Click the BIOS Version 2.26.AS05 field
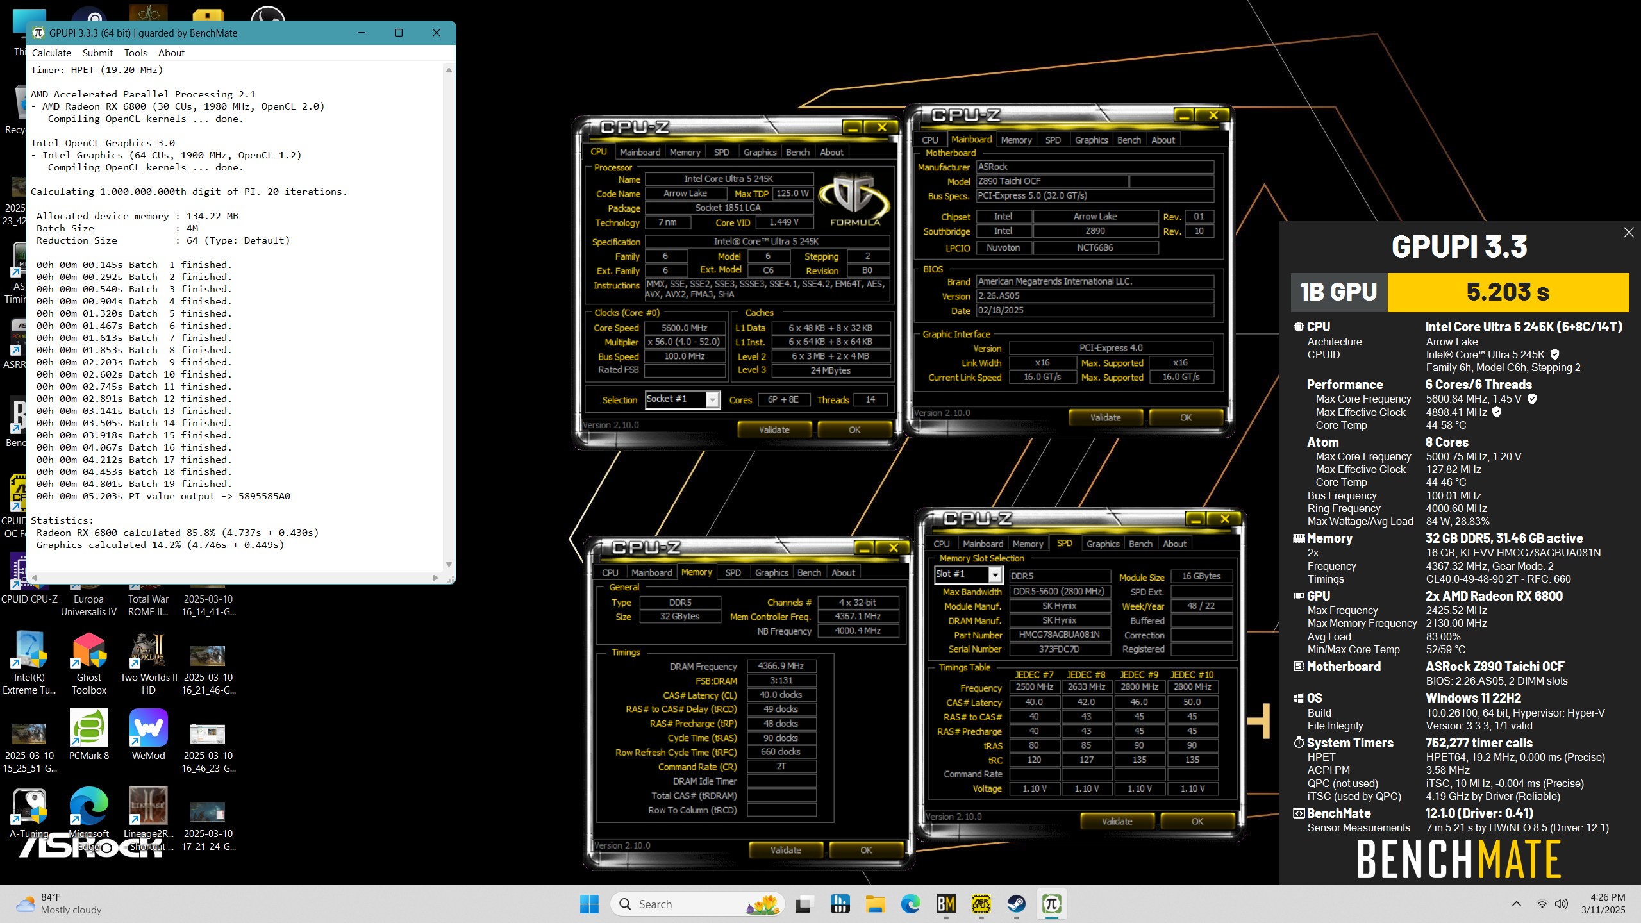This screenshot has width=1641, height=923. coord(1095,296)
